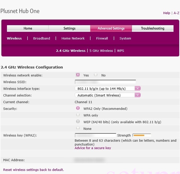Open the A-Z index link
180x174 pixels.
point(176,13)
